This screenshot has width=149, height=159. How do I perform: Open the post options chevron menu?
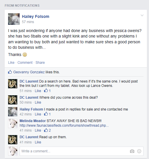[142, 15]
